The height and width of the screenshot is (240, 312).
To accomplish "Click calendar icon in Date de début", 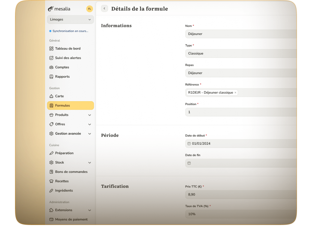I will (x=189, y=144).
